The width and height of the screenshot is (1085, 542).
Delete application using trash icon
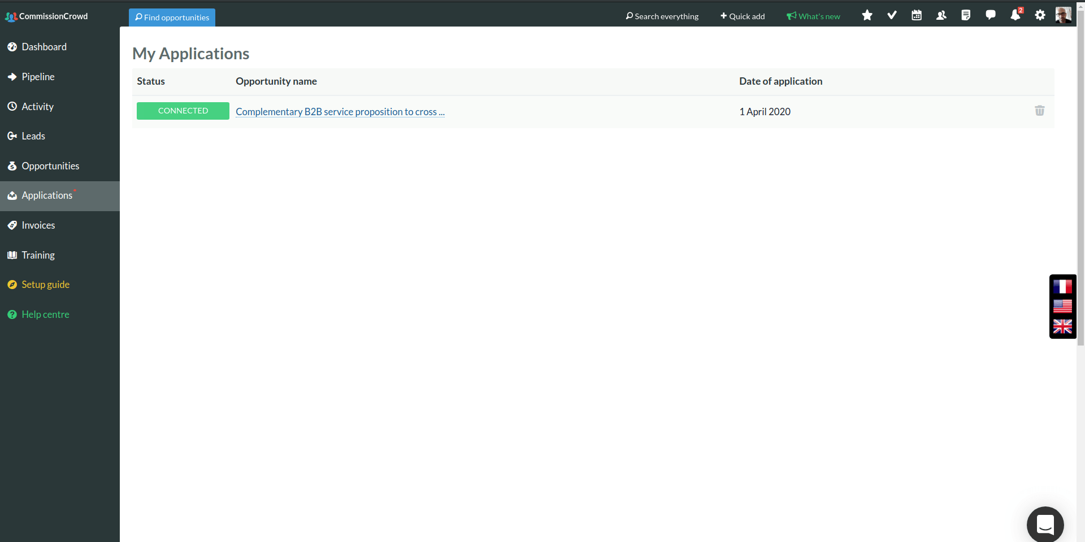[x=1039, y=111]
